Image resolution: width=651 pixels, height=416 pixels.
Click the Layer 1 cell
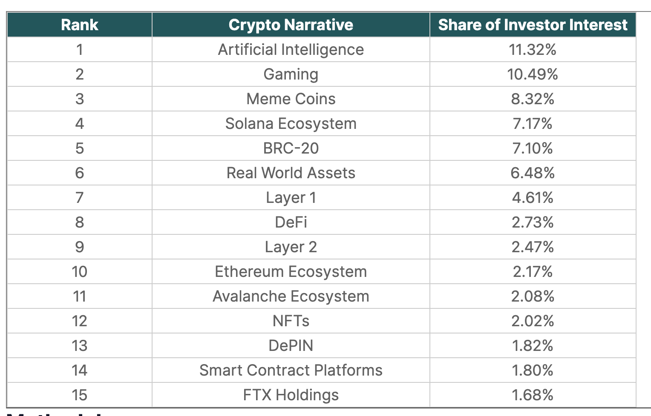291,198
